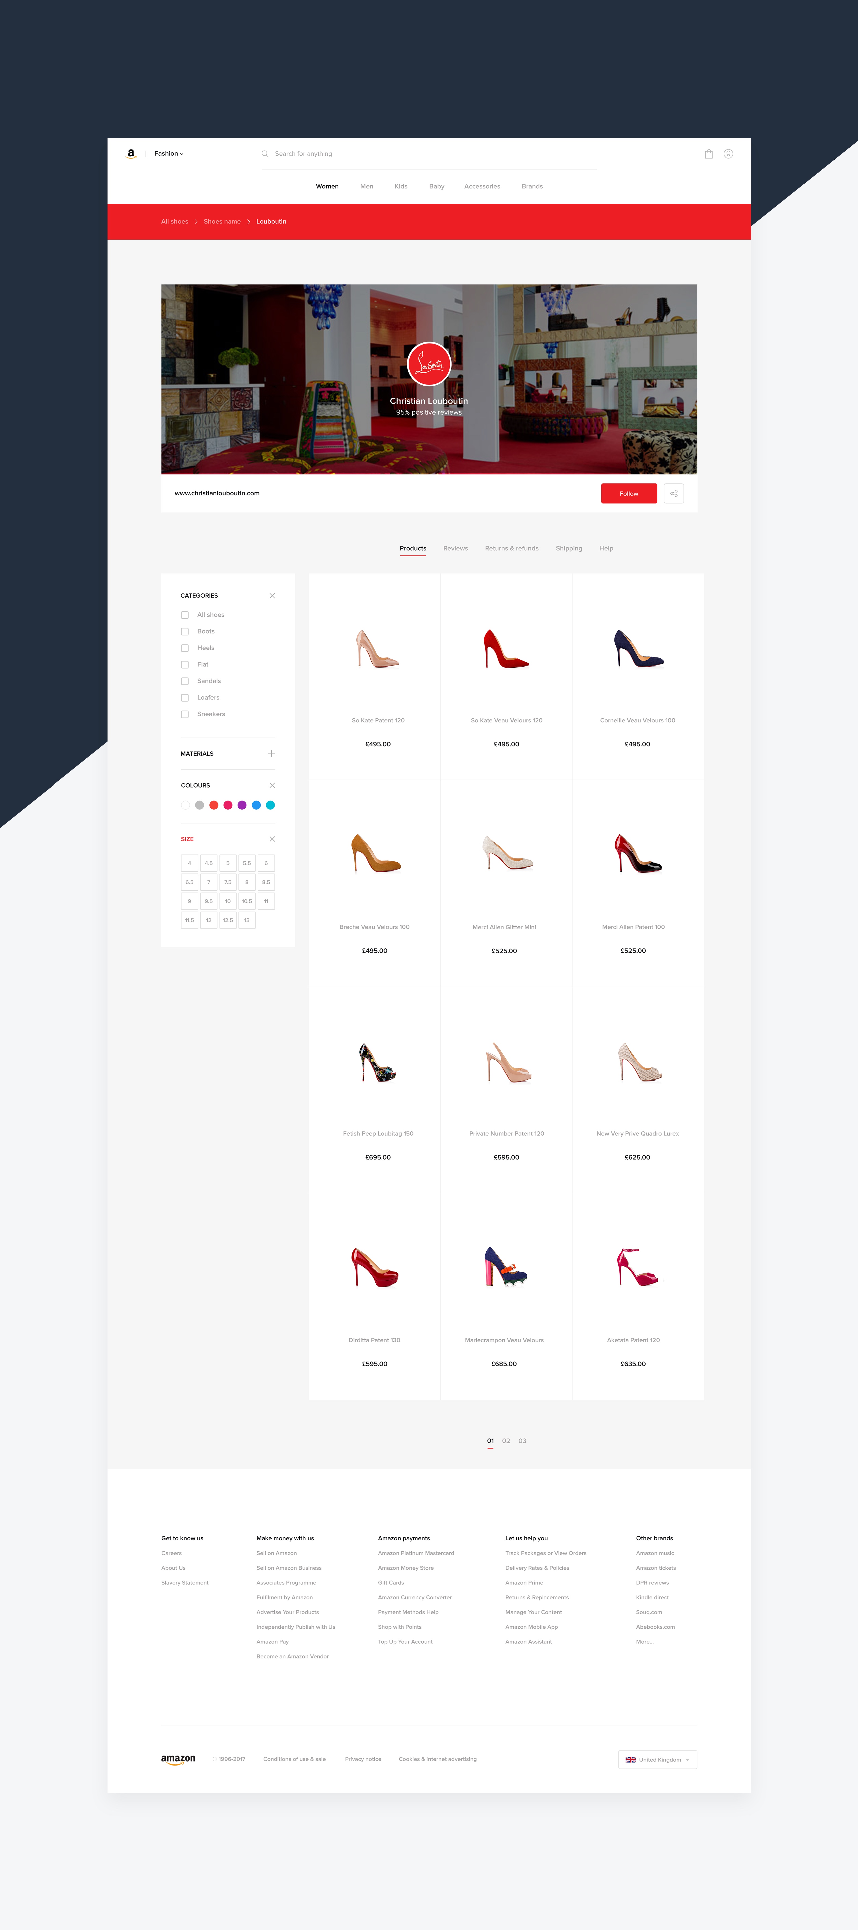Check the Sneakers category
858x1930 pixels.
tap(185, 714)
